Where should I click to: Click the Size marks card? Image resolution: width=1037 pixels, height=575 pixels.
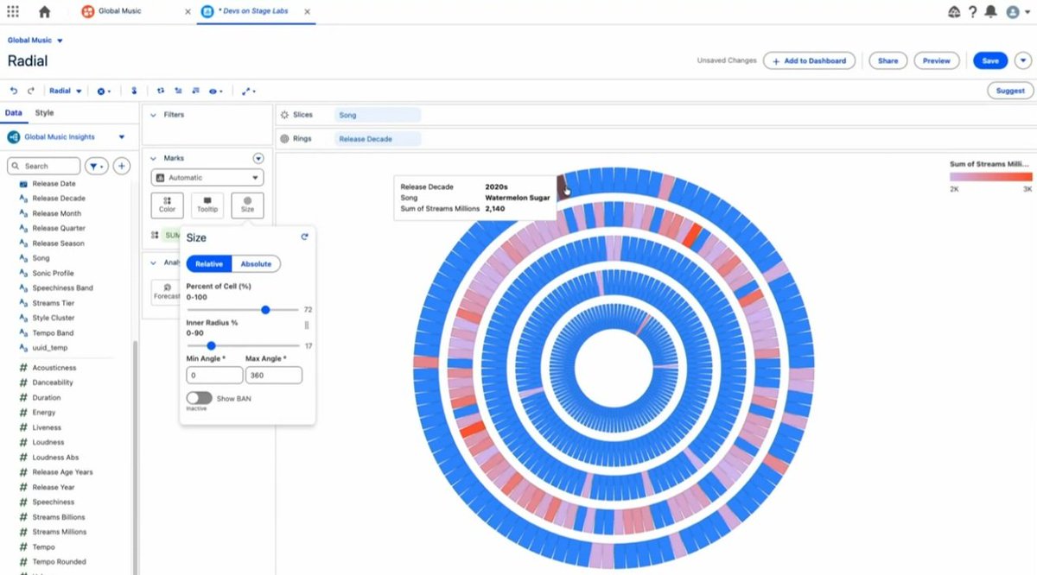(248, 205)
